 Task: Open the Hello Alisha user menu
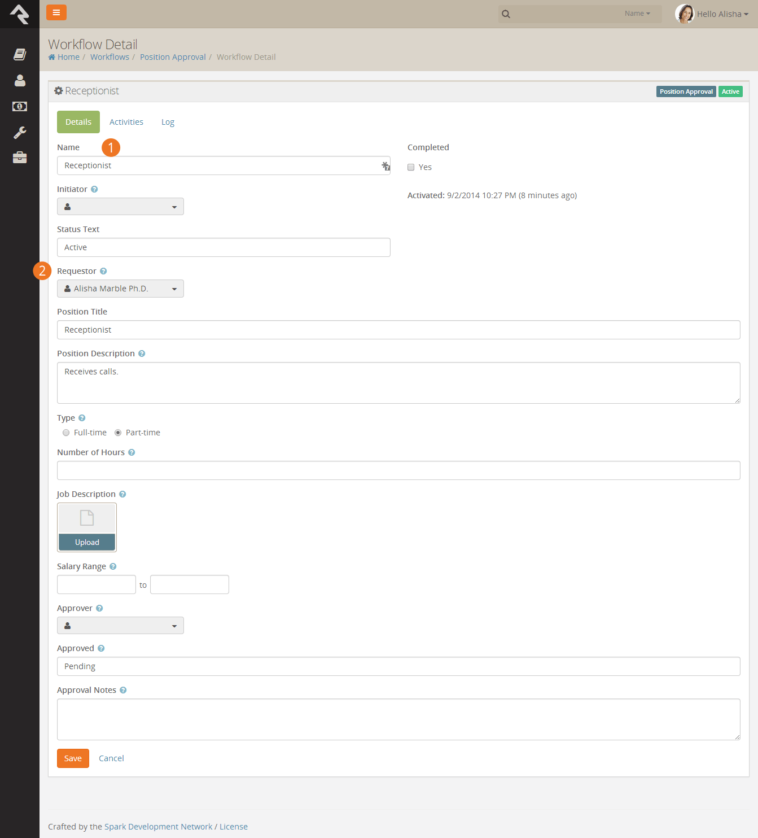pyautogui.click(x=722, y=14)
